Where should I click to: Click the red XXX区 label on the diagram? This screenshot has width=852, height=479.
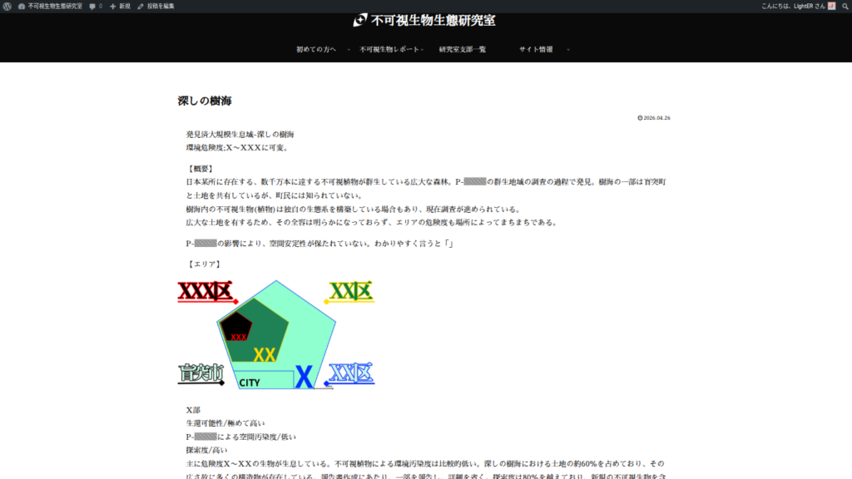point(206,291)
